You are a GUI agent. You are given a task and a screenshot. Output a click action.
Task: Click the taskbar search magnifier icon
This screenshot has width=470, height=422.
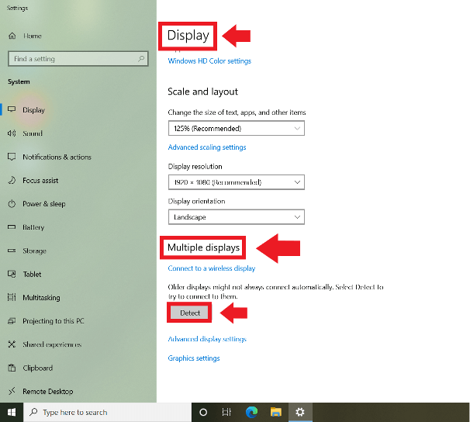tap(33, 412)
